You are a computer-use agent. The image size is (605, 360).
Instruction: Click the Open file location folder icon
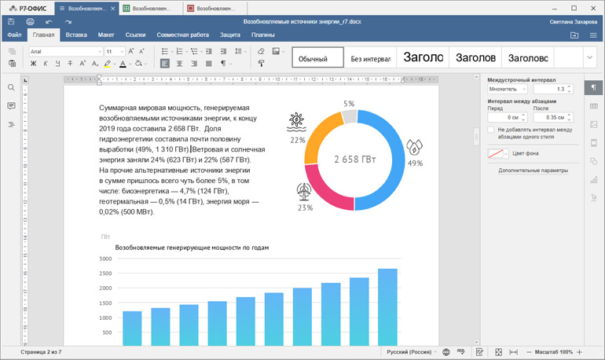coord(574,35)
